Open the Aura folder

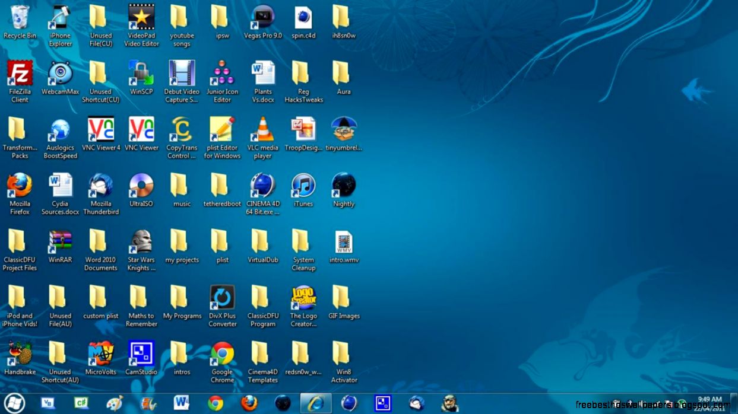344,78
